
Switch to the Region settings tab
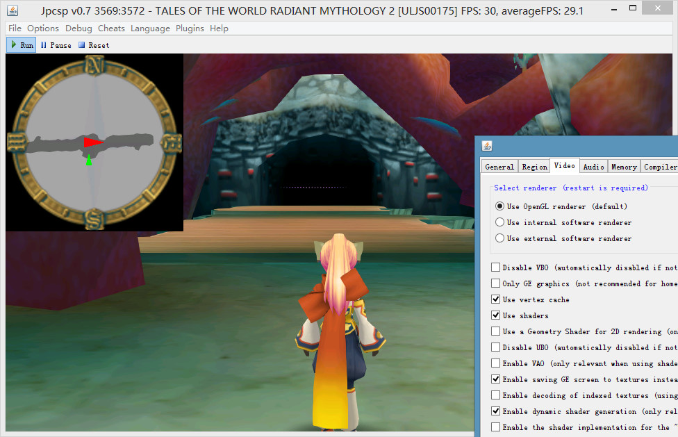point(534,167)
